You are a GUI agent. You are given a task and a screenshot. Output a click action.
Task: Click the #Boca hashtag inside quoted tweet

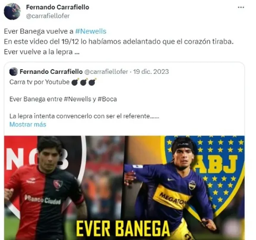click(107, 99)
